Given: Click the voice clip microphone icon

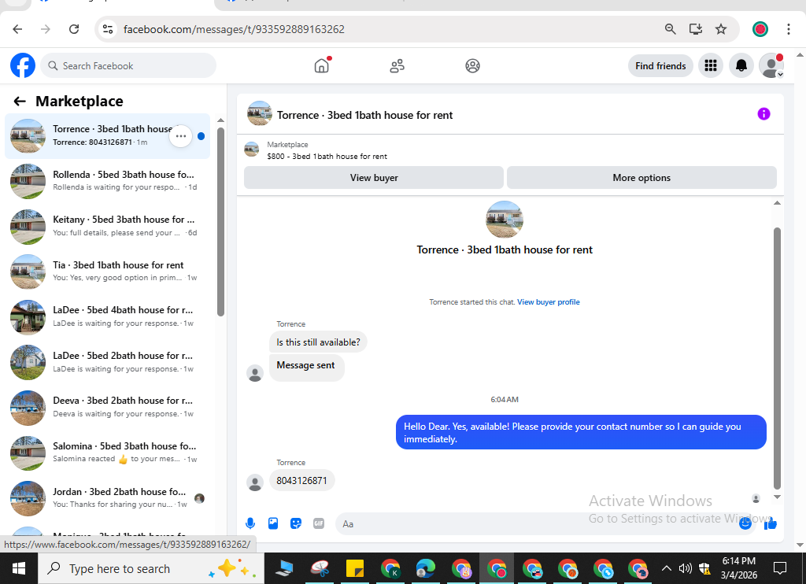Looking at the screenshot, I should pos(250,524).
